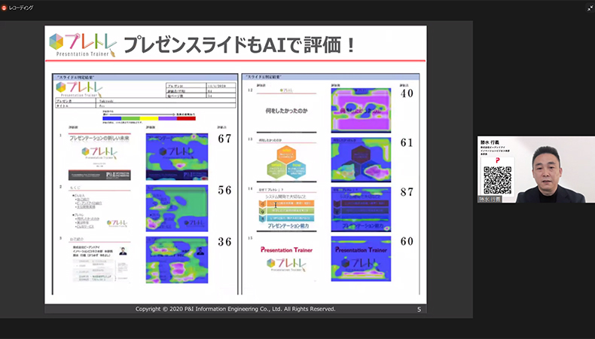Open slide 13 thumbnail with hexagon diagram
The height and width of the screenshot is (339, 595).
click(286, 160)
